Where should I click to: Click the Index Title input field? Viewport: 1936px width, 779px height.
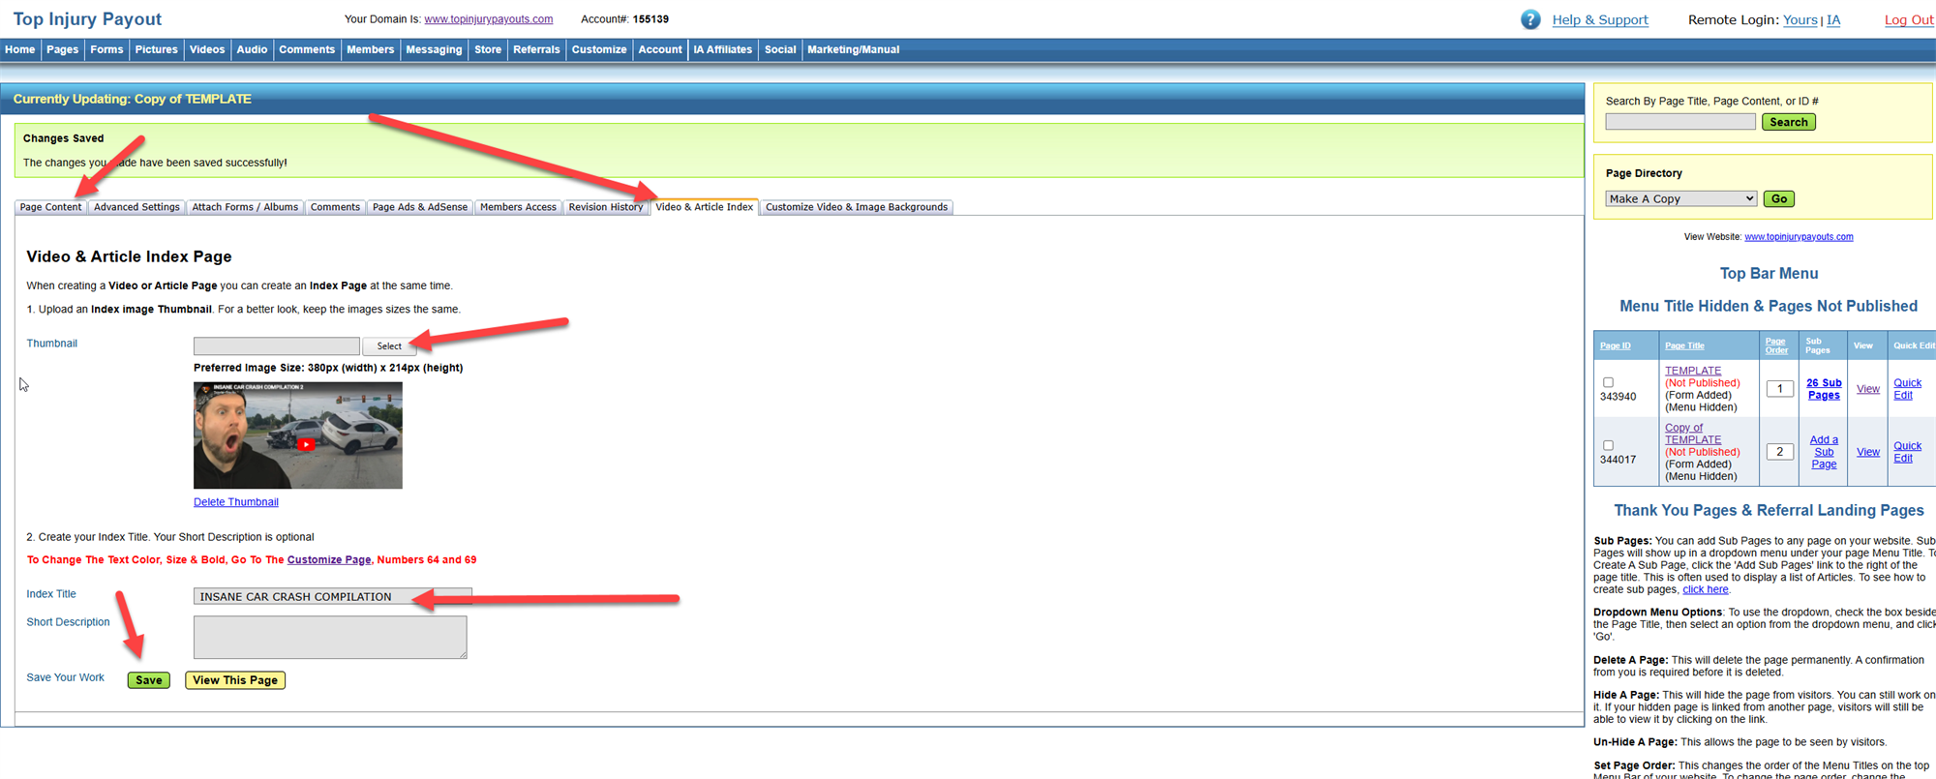[x=333, y=596]
